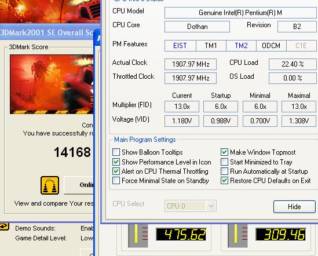This screenshot has width=318, height=256.
Task: Click the yellow trees icon in 3DMark
Action: coord(50,185)
